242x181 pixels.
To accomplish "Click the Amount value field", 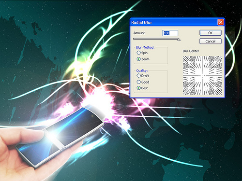I will pos(170,33).
